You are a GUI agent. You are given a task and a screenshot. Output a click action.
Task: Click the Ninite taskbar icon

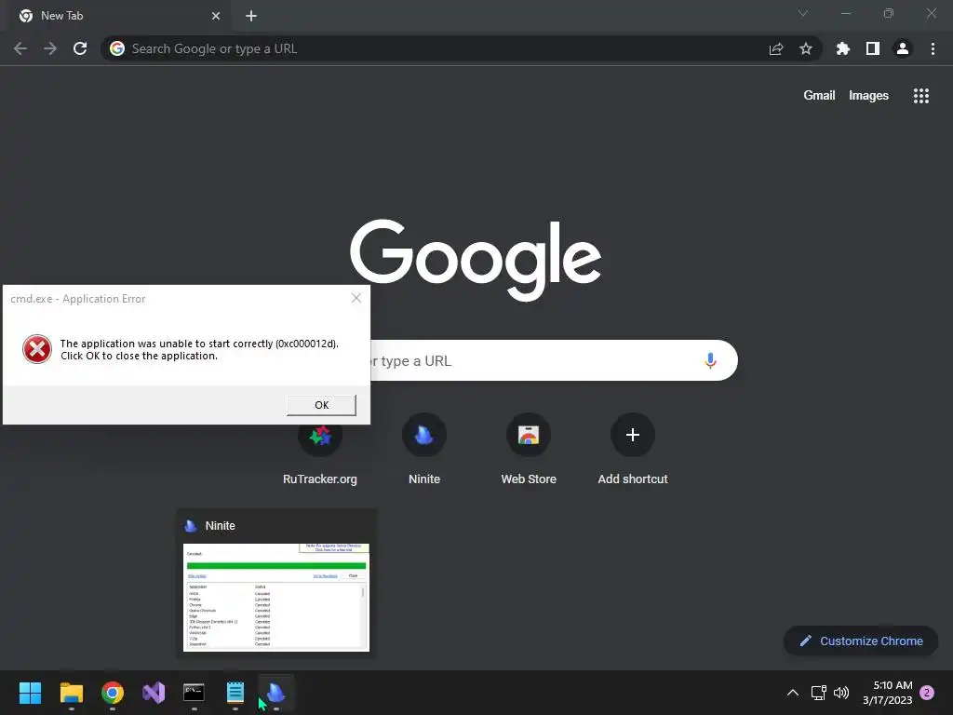[x=275, y=693]
